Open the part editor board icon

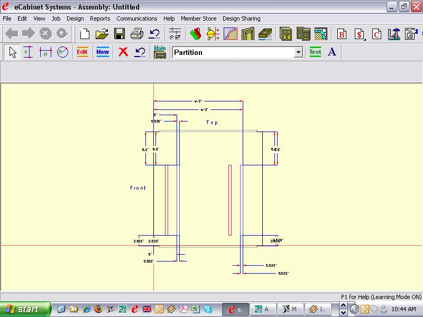(265, 34)
